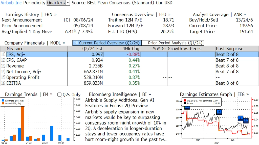259x145 pixels.
Task: Select the EBITDA measure row
Action: [x=129, y=83]
